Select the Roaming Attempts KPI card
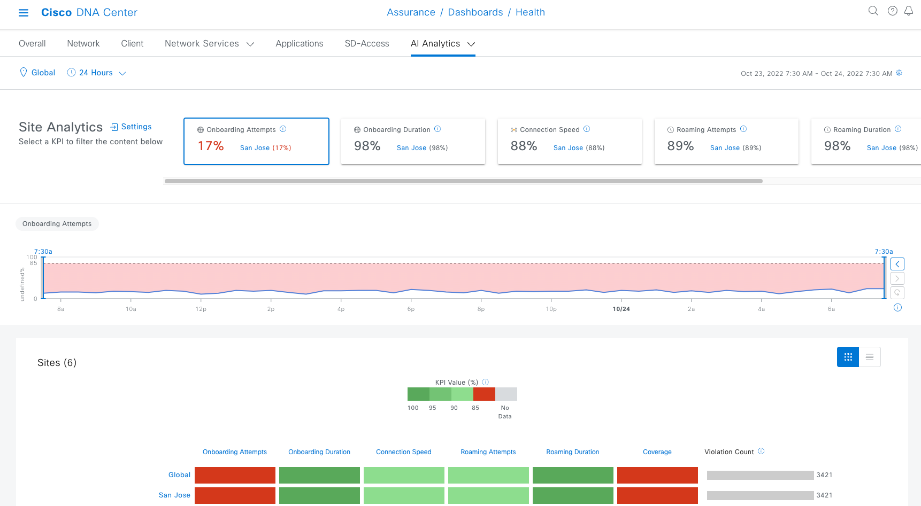921x506 pixels. tap(726, 141)
